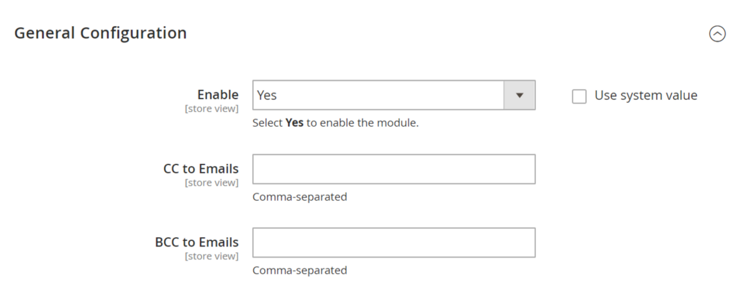This screenshot has height=298, width=735.
Task: Collapse the General Configuration section arrow icon
Action: [716, 34]
